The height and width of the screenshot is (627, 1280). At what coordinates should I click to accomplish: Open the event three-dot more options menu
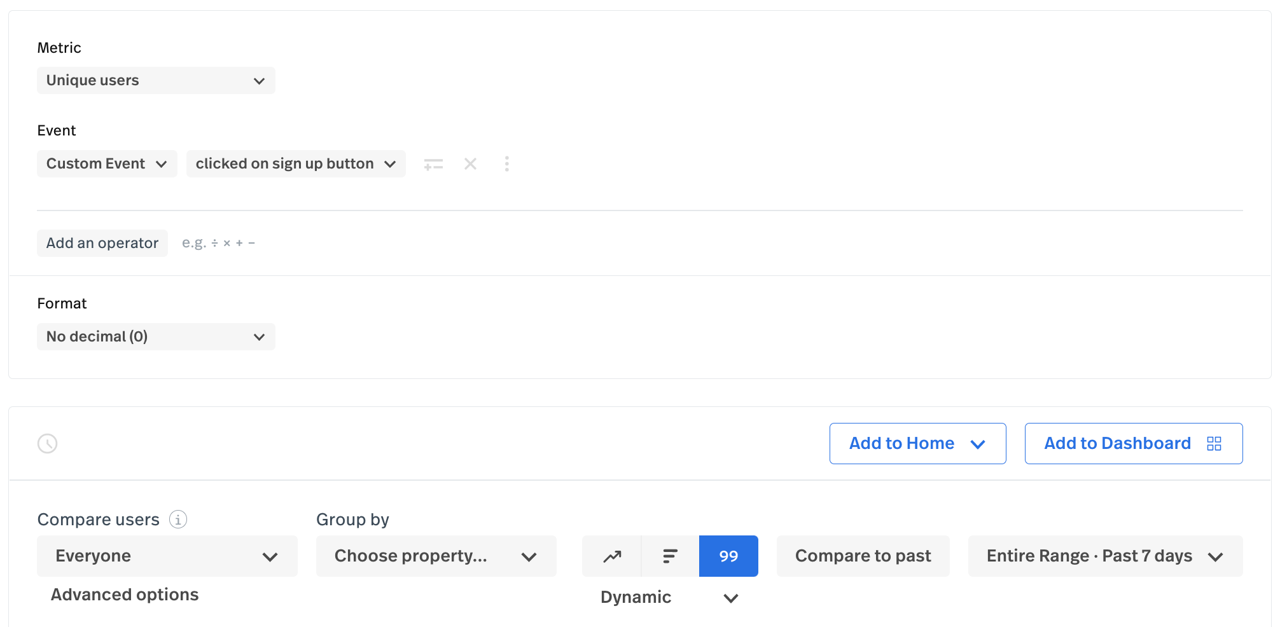506,164
